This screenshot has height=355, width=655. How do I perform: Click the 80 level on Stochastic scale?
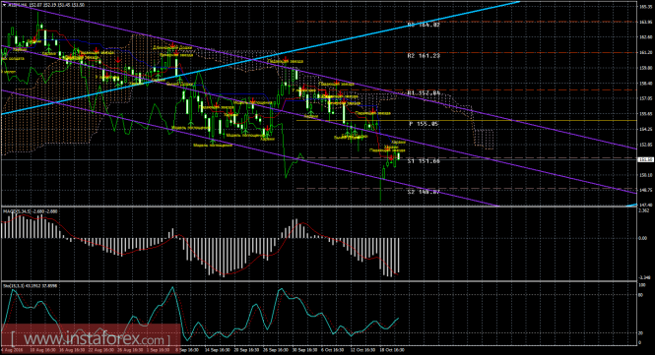coord(641,295)
